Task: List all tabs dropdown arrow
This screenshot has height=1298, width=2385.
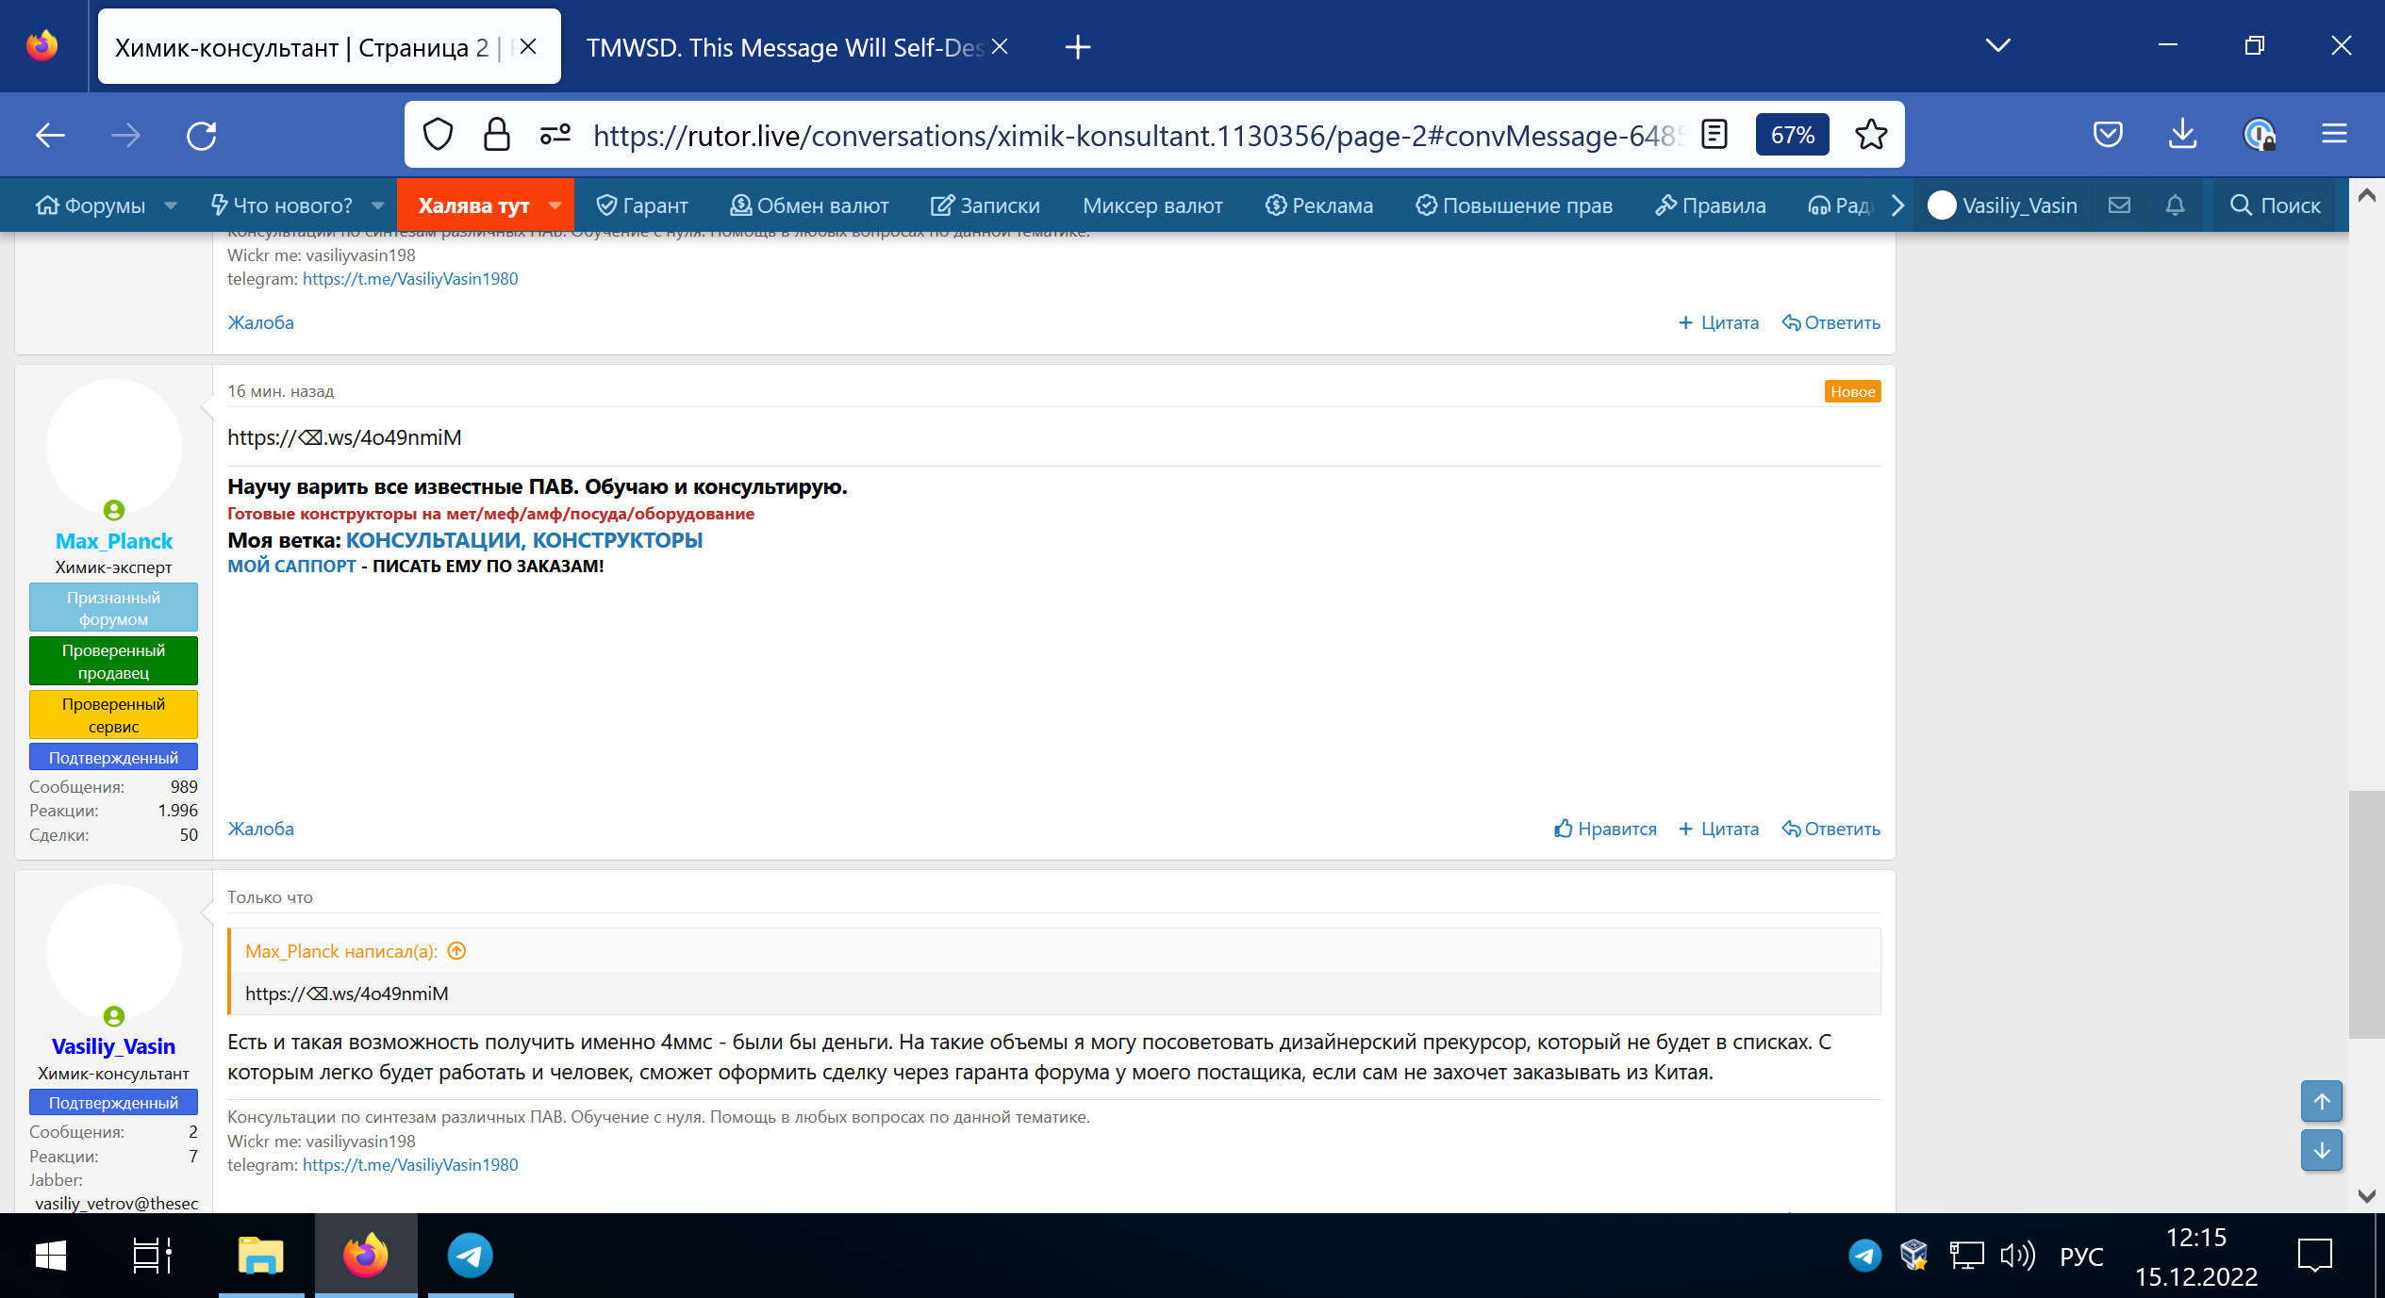Action: click(x=1997, y=45)
